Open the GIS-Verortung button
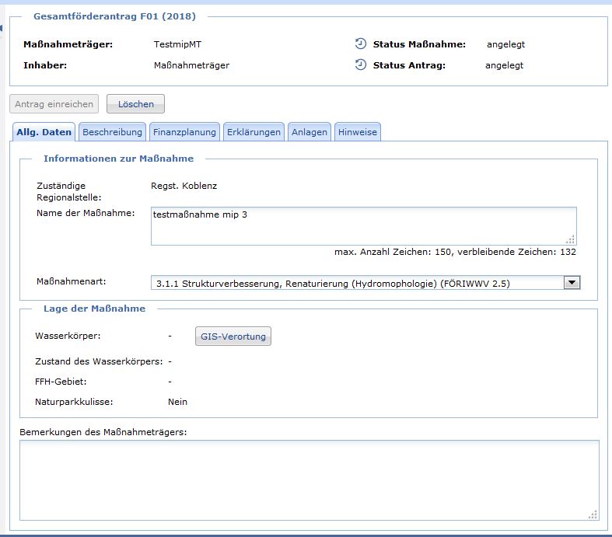Viewport: 612px width, 537px height. tap(233, 336)
